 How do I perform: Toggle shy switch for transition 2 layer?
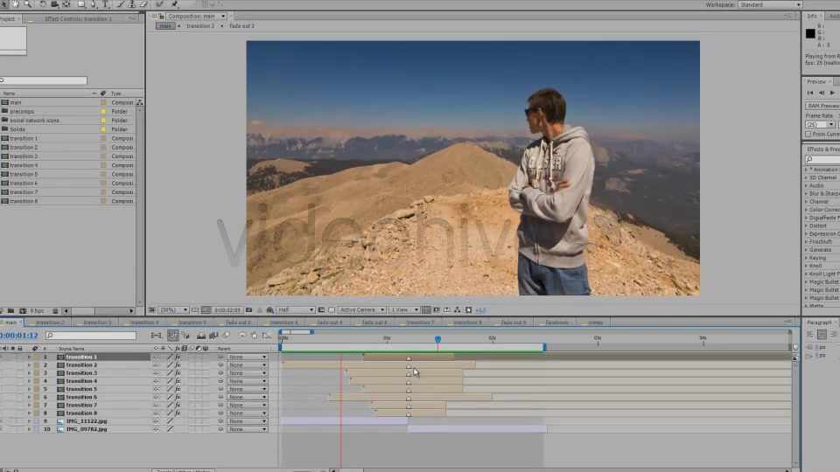(x=156, y=365)
